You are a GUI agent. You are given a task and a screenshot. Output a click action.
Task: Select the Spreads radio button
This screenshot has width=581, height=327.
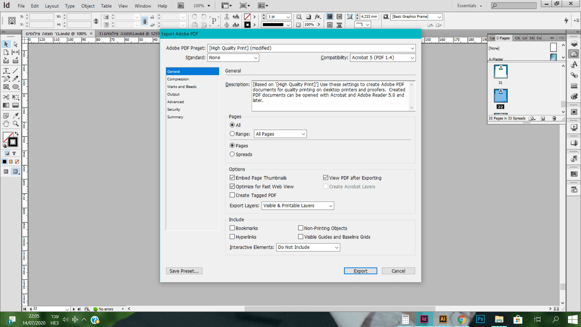coord(232,154)
